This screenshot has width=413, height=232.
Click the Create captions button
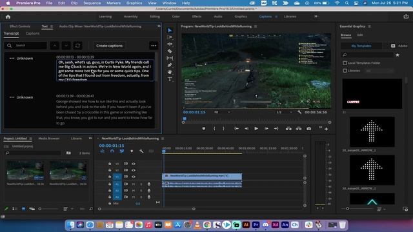[x=109, y=46]
